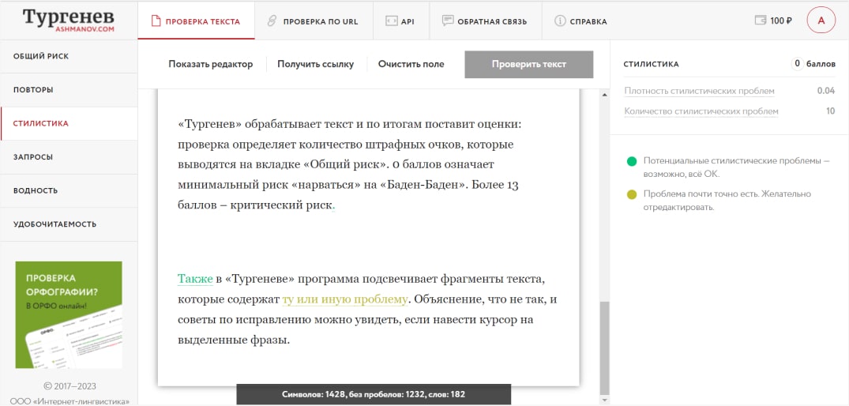Click the problem count value 10
This screenshot has height=406, width=849.
[830, 111]
